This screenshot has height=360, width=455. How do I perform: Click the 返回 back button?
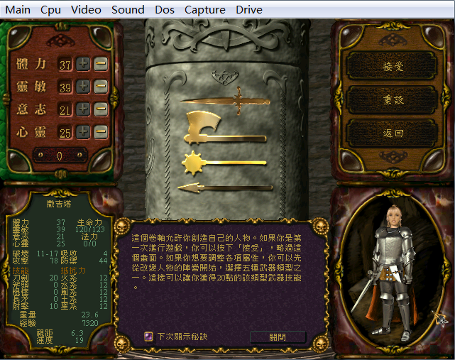point(393,133)
